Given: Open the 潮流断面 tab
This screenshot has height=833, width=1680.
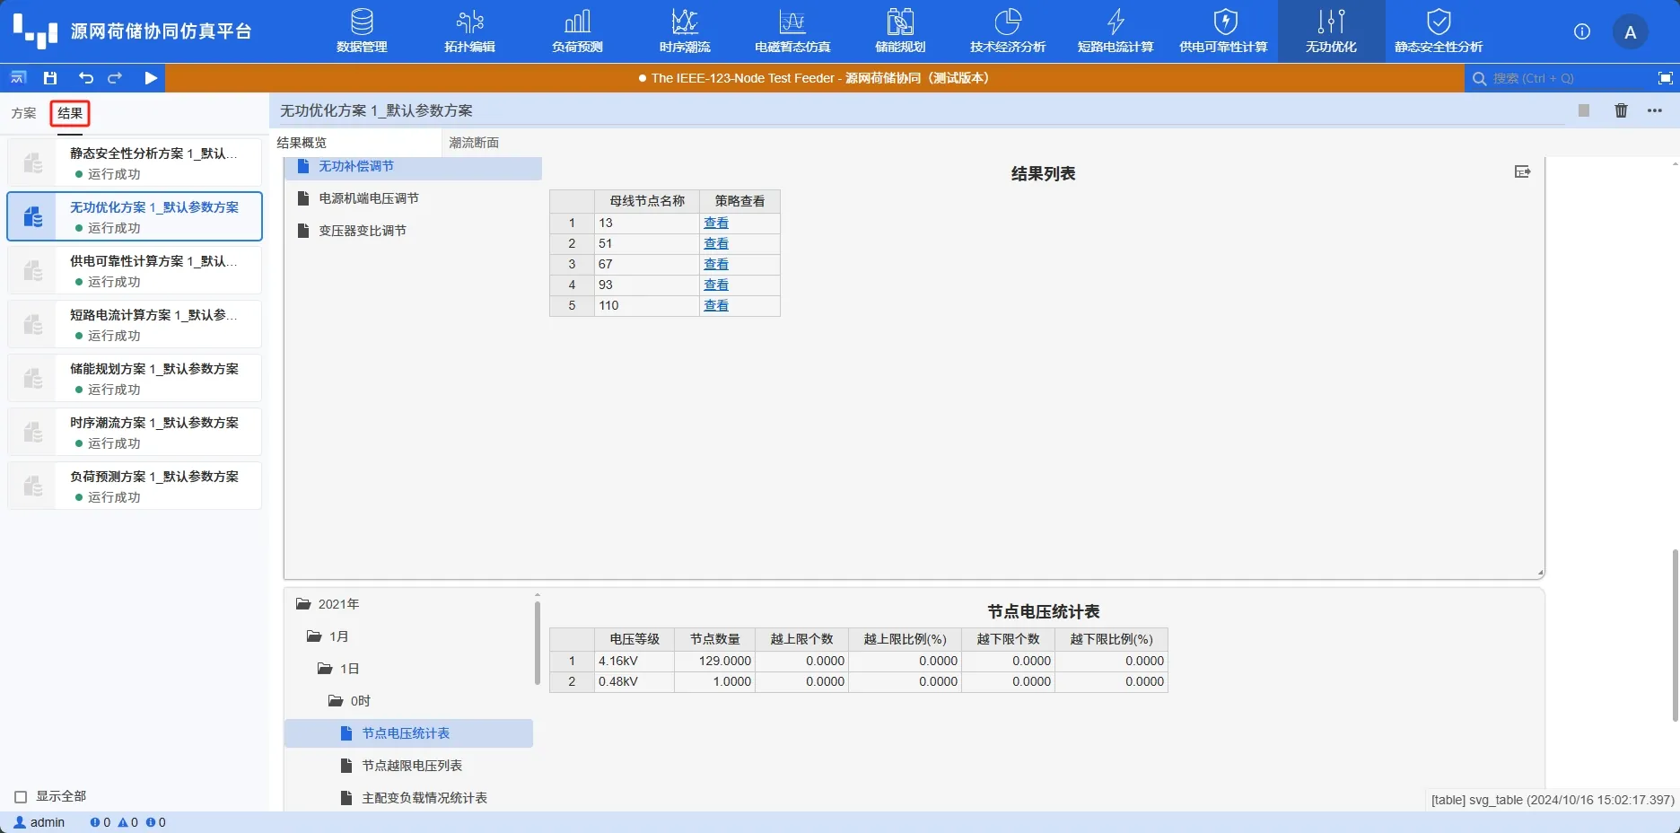Looking at the screenshot, I should [x=474, y=143].
